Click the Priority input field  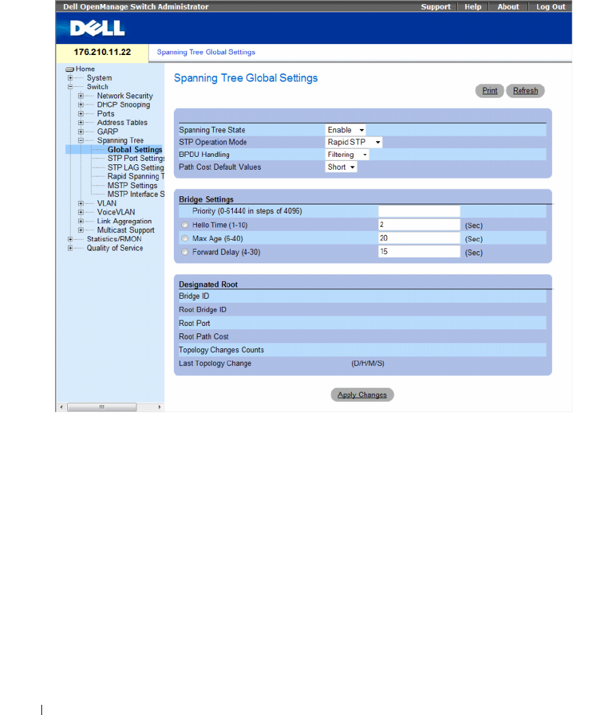[419, 211]
